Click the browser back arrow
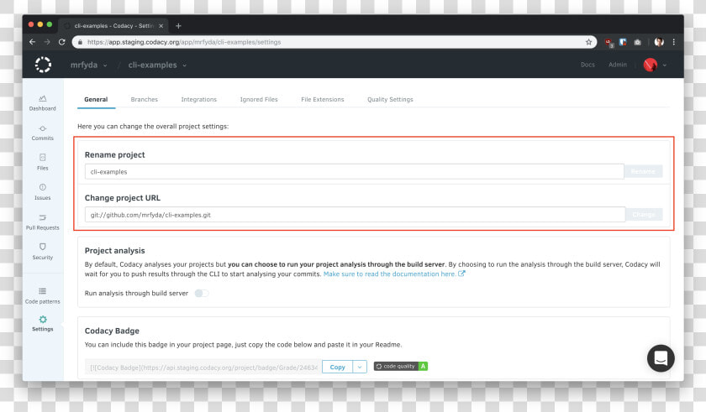 (x=32, y=42)
